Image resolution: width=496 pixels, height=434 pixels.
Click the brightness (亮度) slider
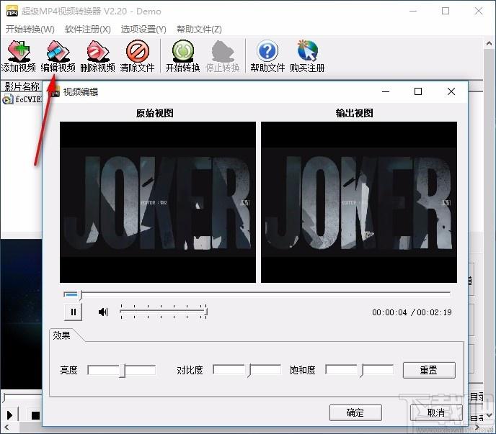(121, 370)
